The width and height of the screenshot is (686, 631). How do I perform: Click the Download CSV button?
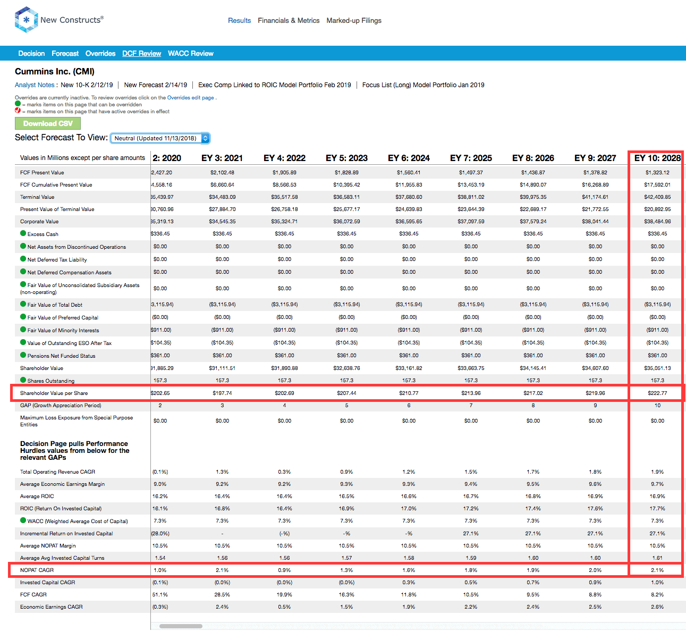pos(48,123)
